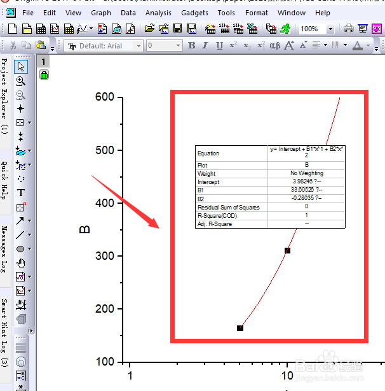Click the Recalculate running man icon
Viewport: 385px width, 391px height.
pyautogui.click(x=285, y=29)
